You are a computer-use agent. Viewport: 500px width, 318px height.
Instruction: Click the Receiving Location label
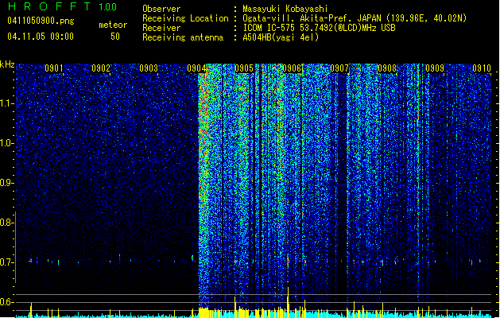(185, 18)
